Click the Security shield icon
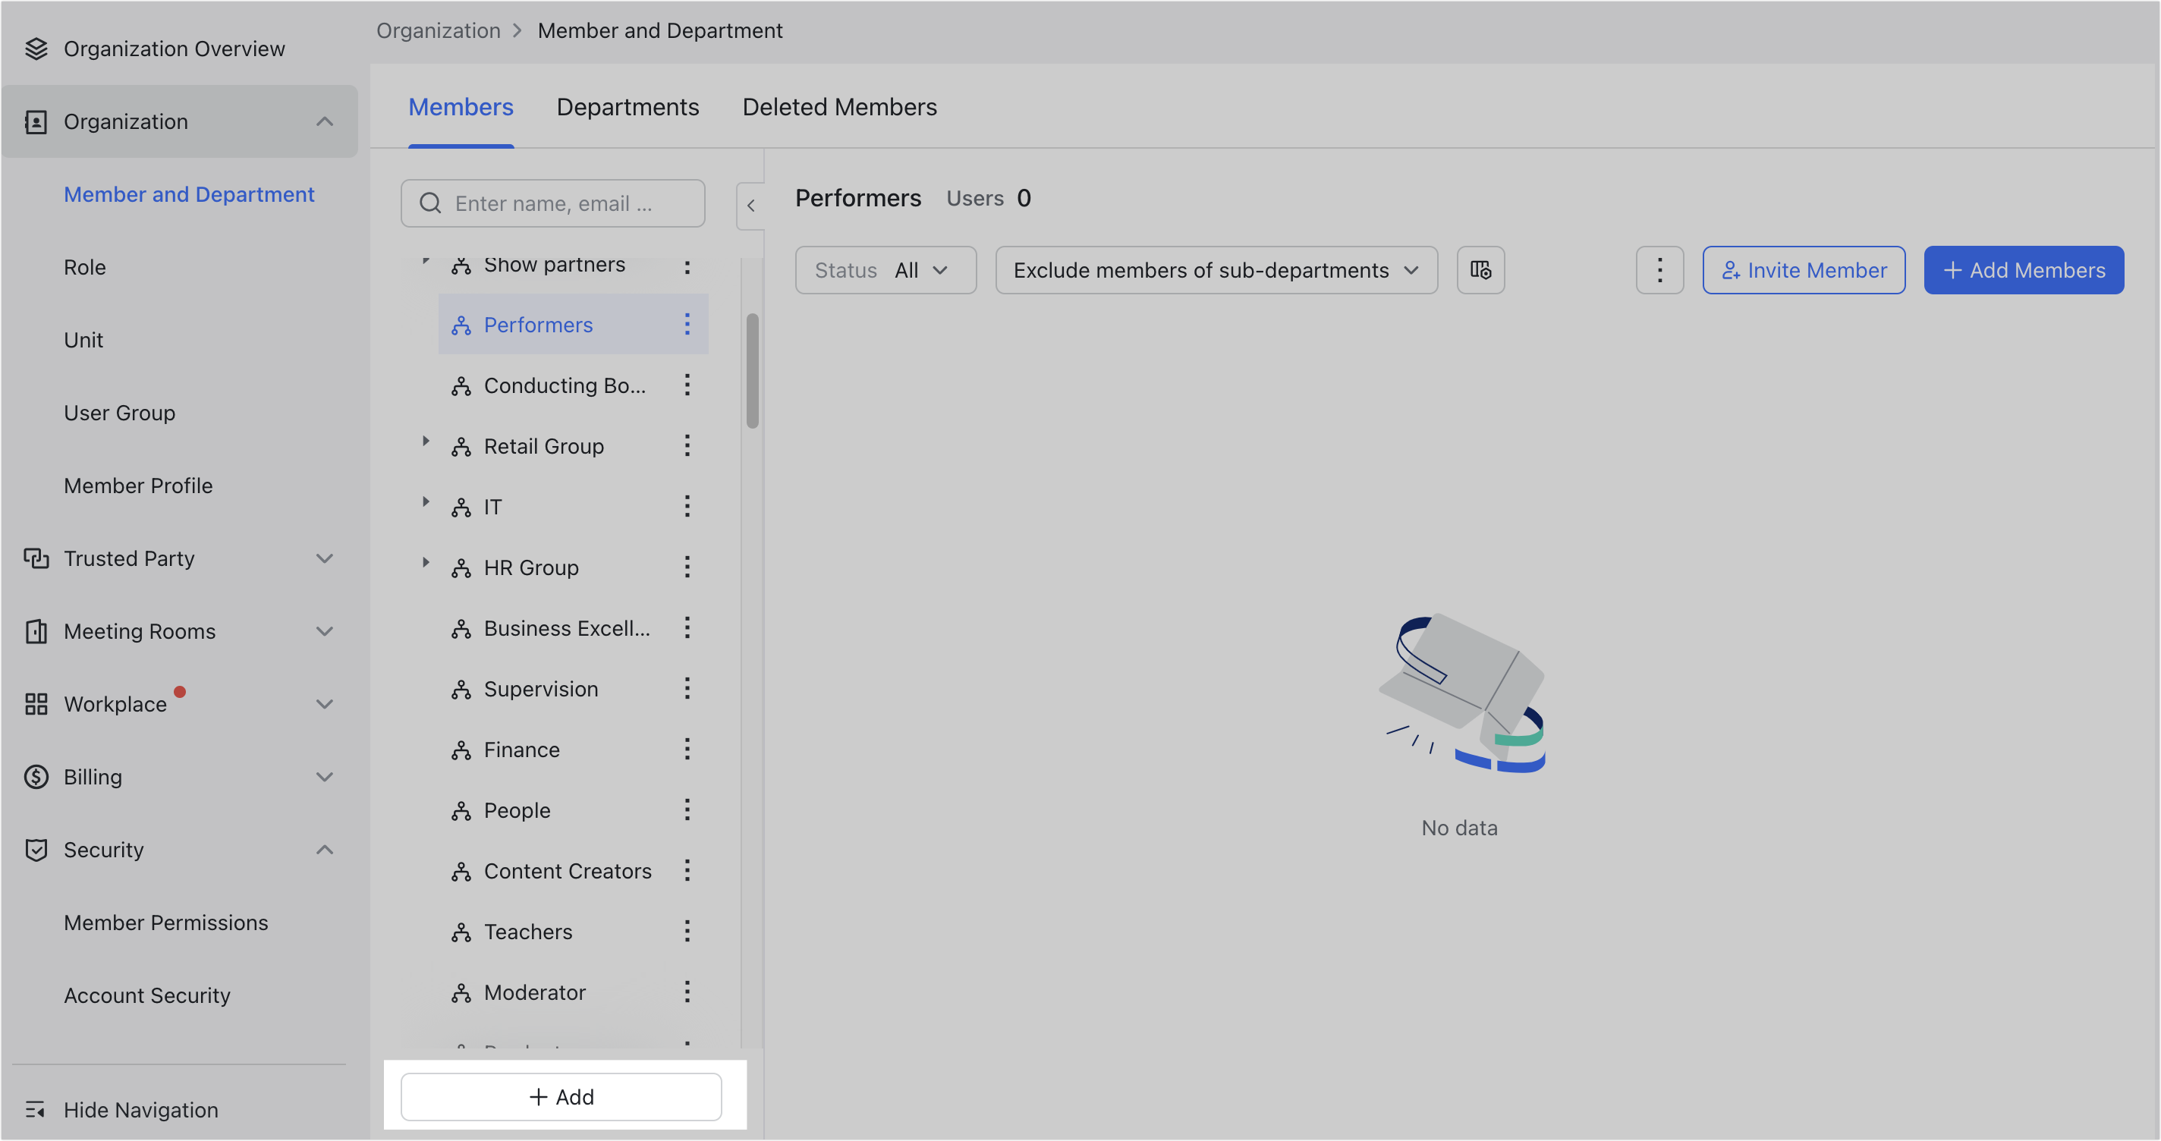 point(36,850)
